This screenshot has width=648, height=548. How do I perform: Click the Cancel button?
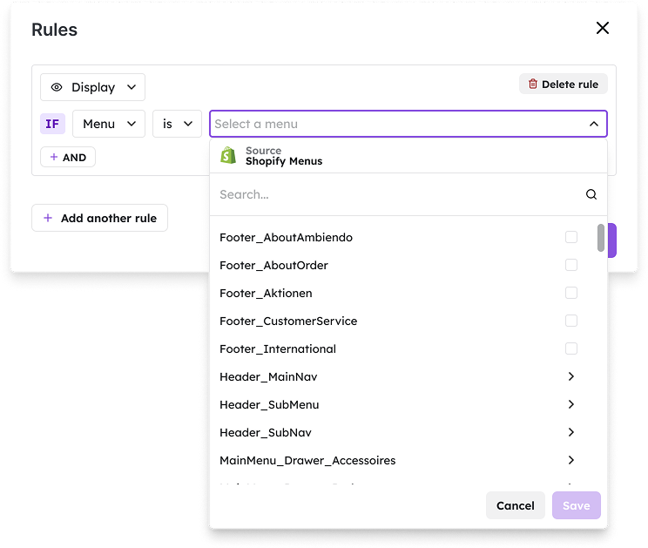tap(515, 505)
